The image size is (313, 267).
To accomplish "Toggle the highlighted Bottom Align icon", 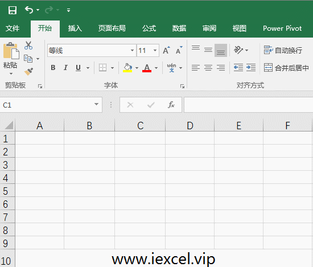I will [221, 50].
